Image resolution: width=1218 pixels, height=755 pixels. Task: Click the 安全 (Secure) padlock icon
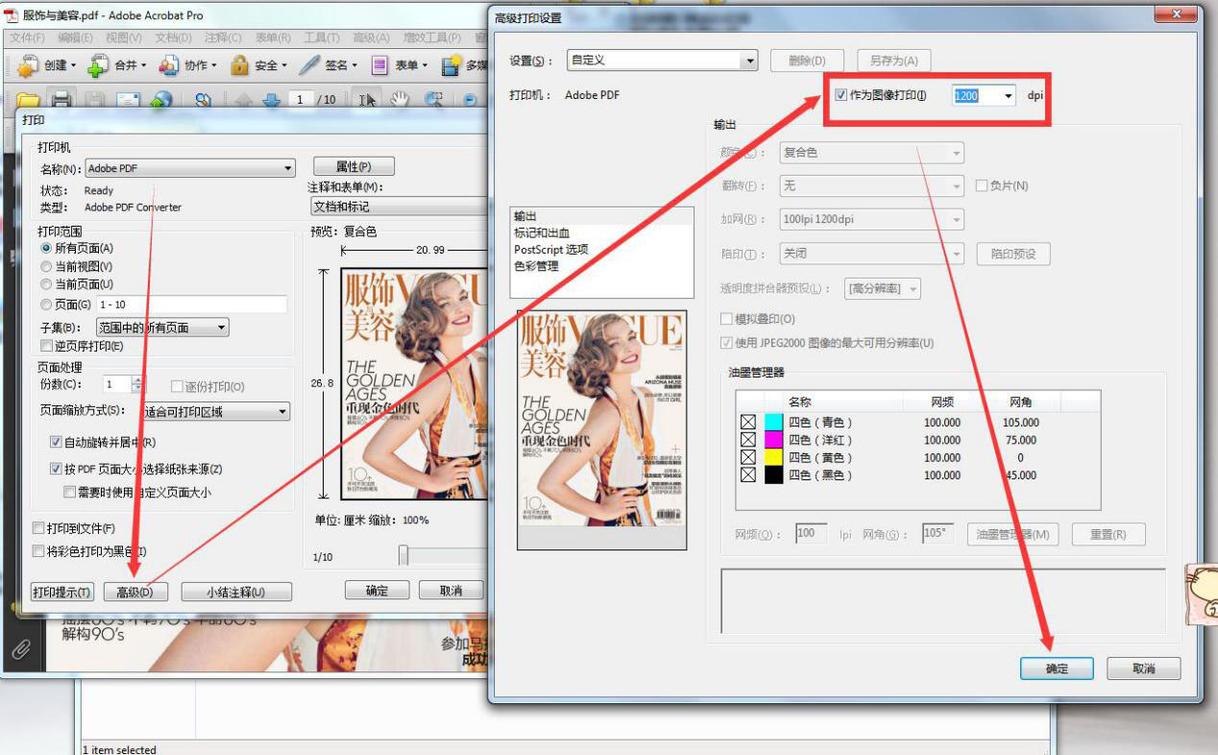(240, 65)
